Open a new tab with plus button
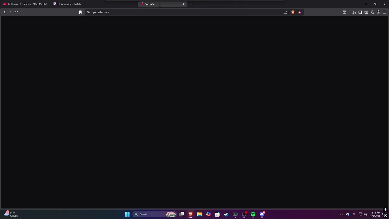Image resolution: width=389 pixels, height=219 pixels. click(191, 4)
